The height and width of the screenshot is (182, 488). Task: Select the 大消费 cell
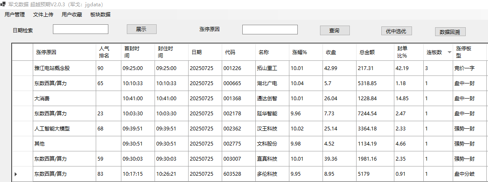pos(64,99)
